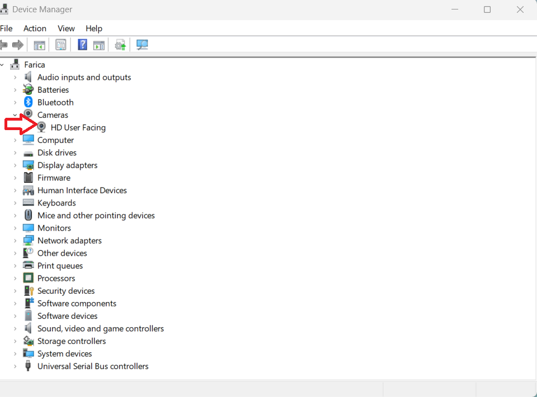
Task: Open the Action menu
Action: pyautogui.click(x=35, y=28)
